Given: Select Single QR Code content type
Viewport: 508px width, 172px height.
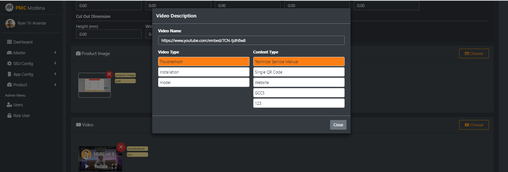Looking at the screenshot, I should pos(299,72).
